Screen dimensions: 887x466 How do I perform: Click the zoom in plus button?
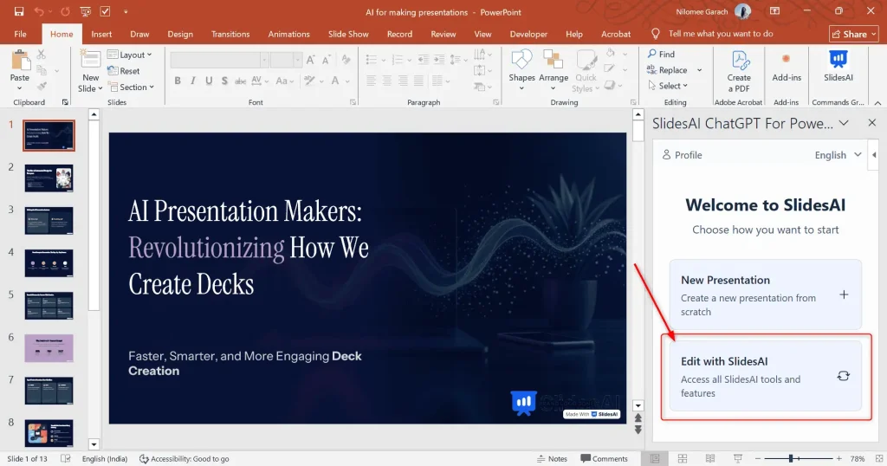coord(838,459)
